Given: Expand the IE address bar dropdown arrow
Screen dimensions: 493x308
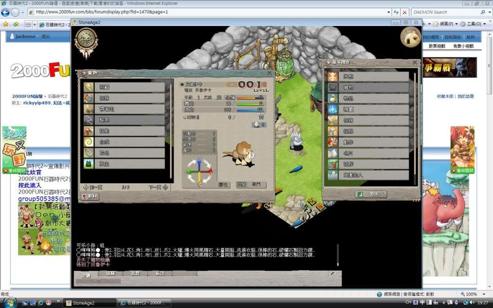Looking at the screenshot, I should click(389, 12).
